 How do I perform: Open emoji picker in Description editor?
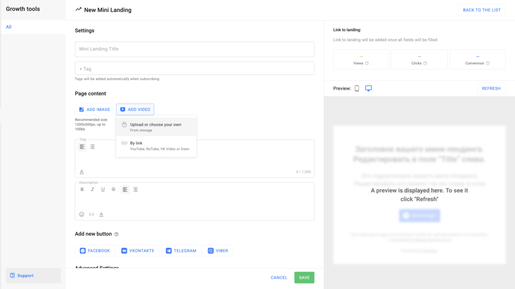click(x=82, y=214)
